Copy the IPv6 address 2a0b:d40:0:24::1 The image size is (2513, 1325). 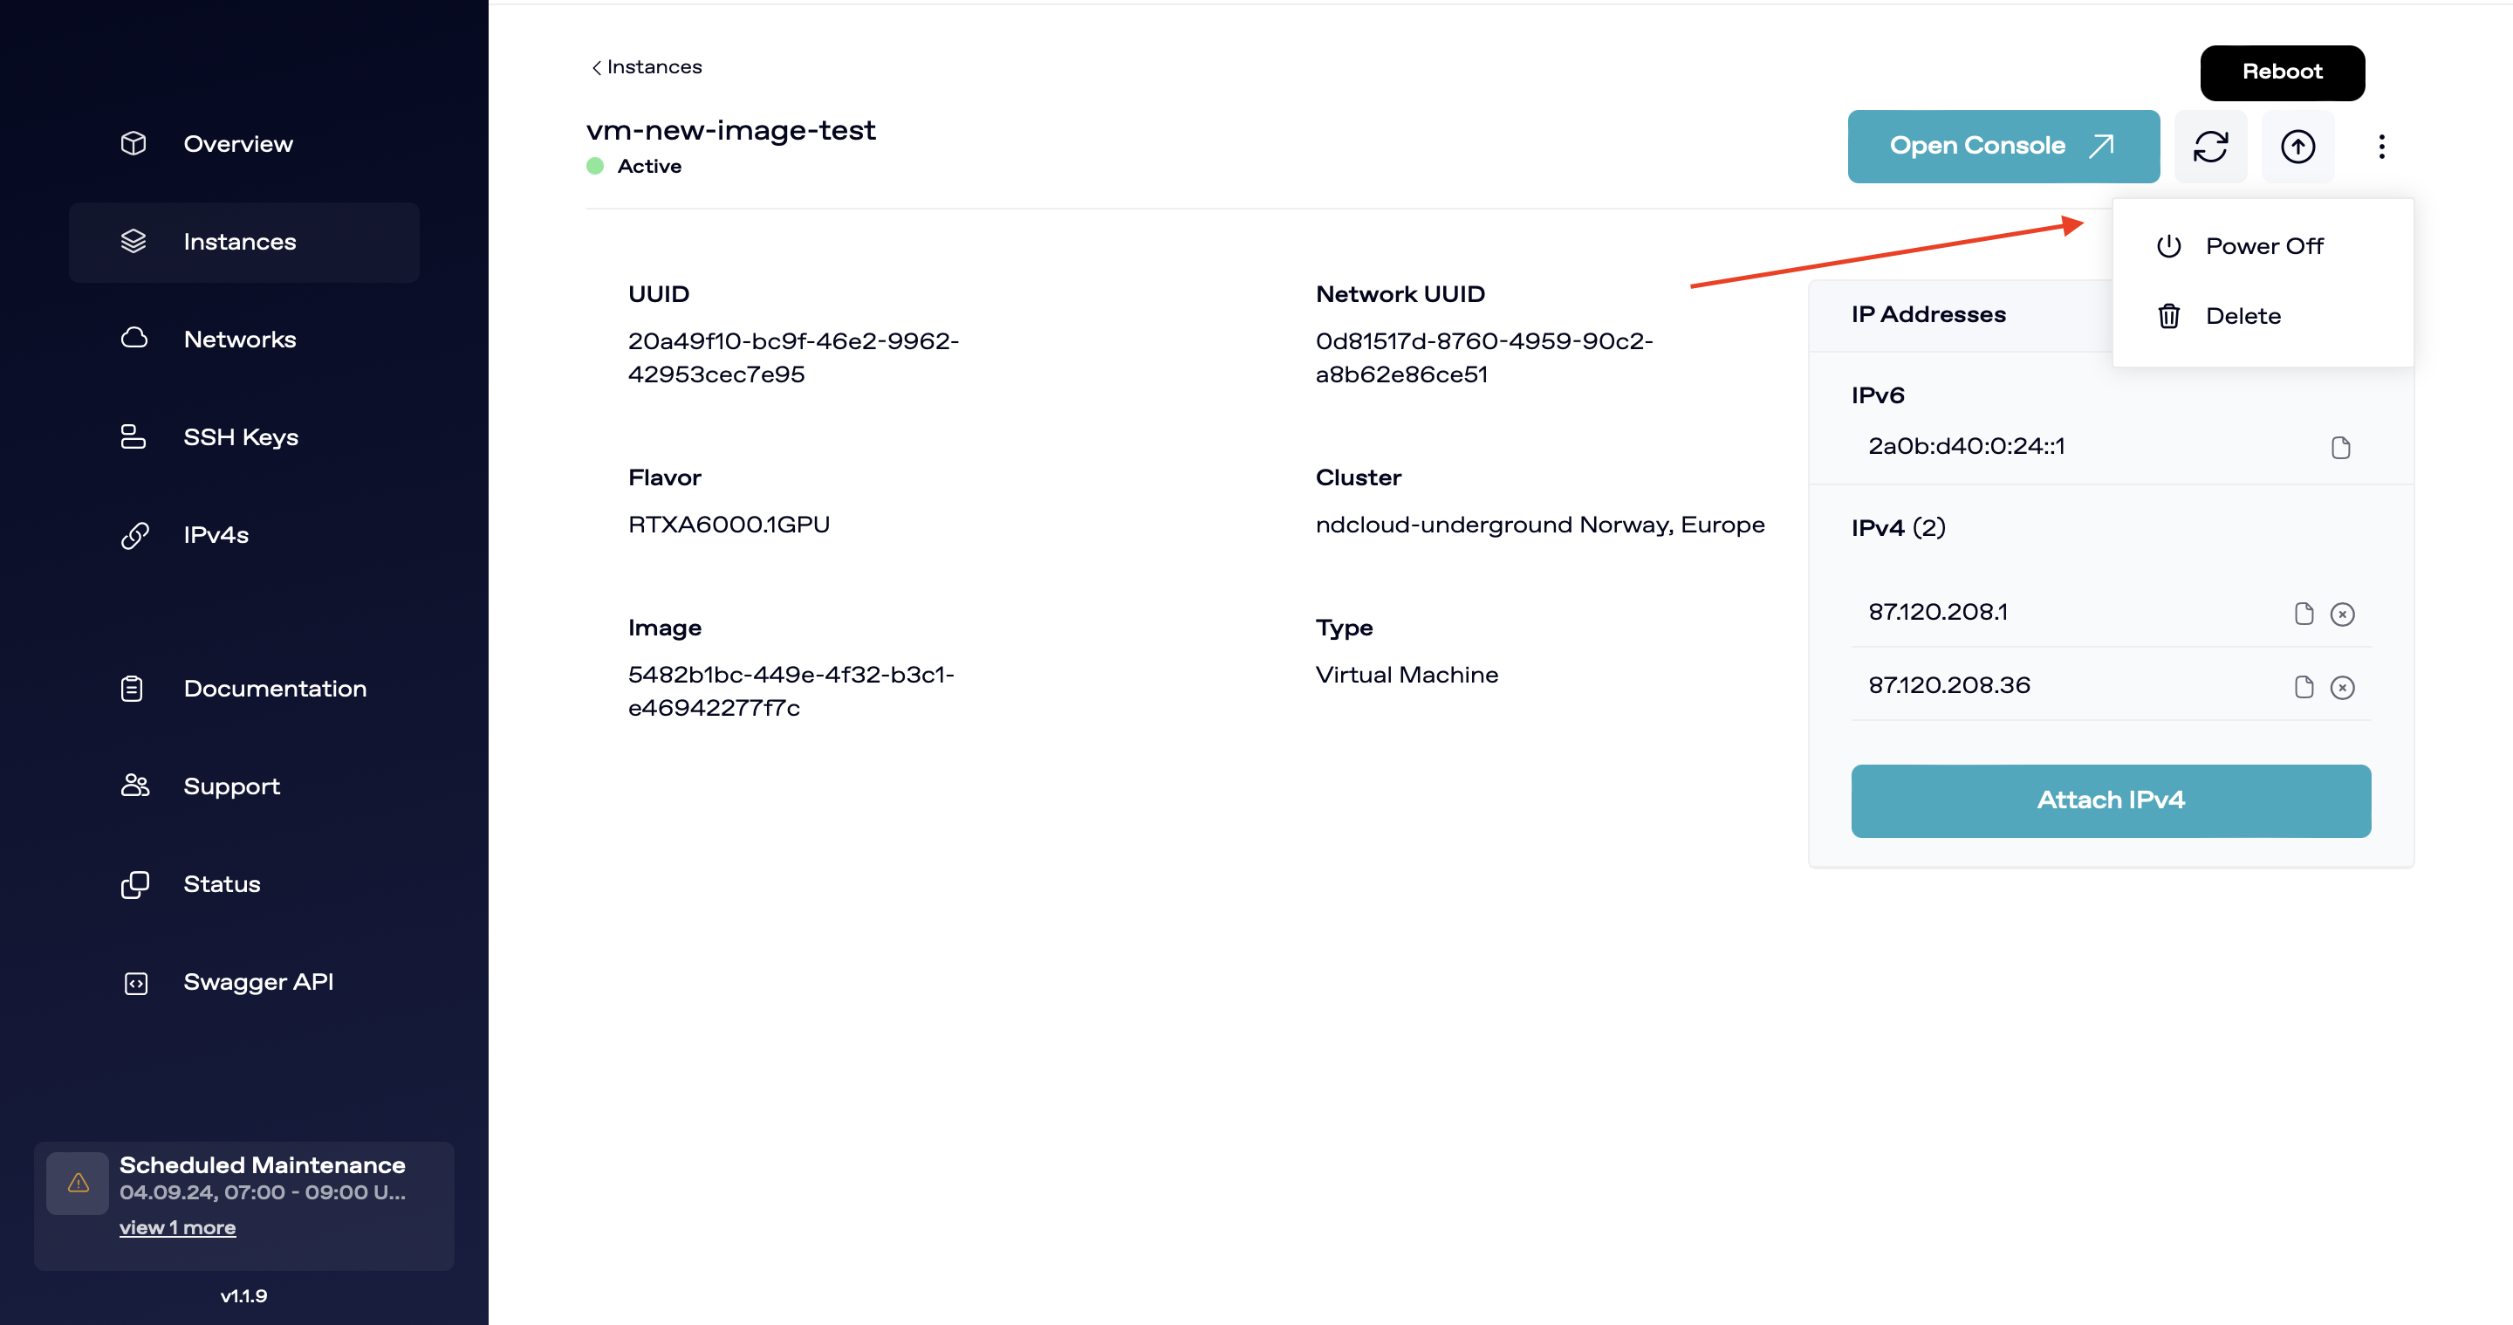coord(2340,447)
